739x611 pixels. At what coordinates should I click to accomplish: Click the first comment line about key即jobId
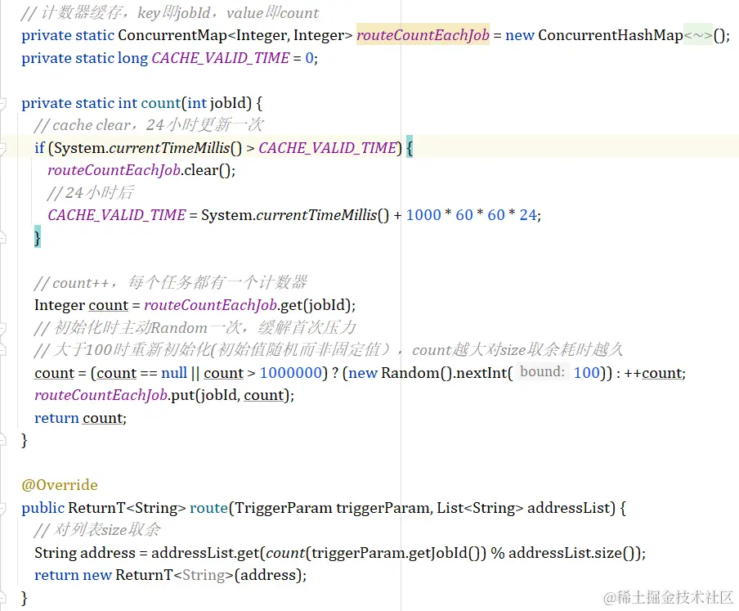point(170,13)
